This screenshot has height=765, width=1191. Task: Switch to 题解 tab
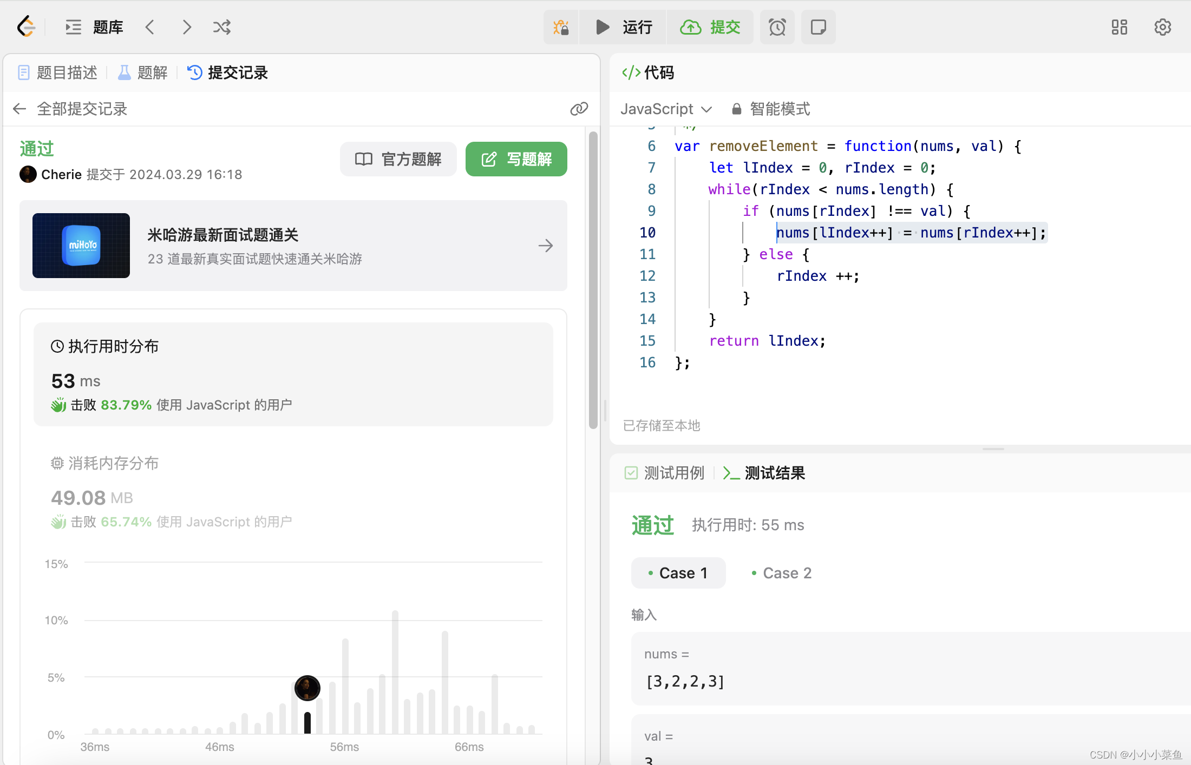[x=143, y=72]
